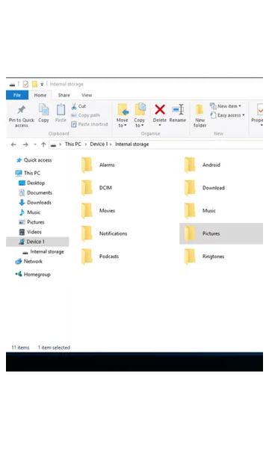Image resolution: width=269 pixels, height=449 pixels.
Task: Select the Download folder
Action: 205,188
